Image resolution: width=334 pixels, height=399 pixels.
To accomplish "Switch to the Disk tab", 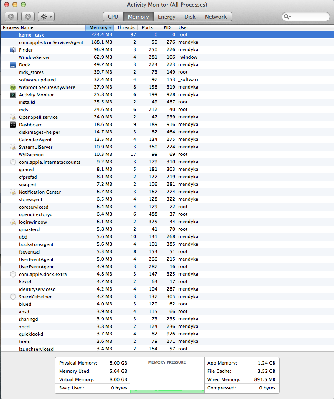I will click(x=190, y=17).
